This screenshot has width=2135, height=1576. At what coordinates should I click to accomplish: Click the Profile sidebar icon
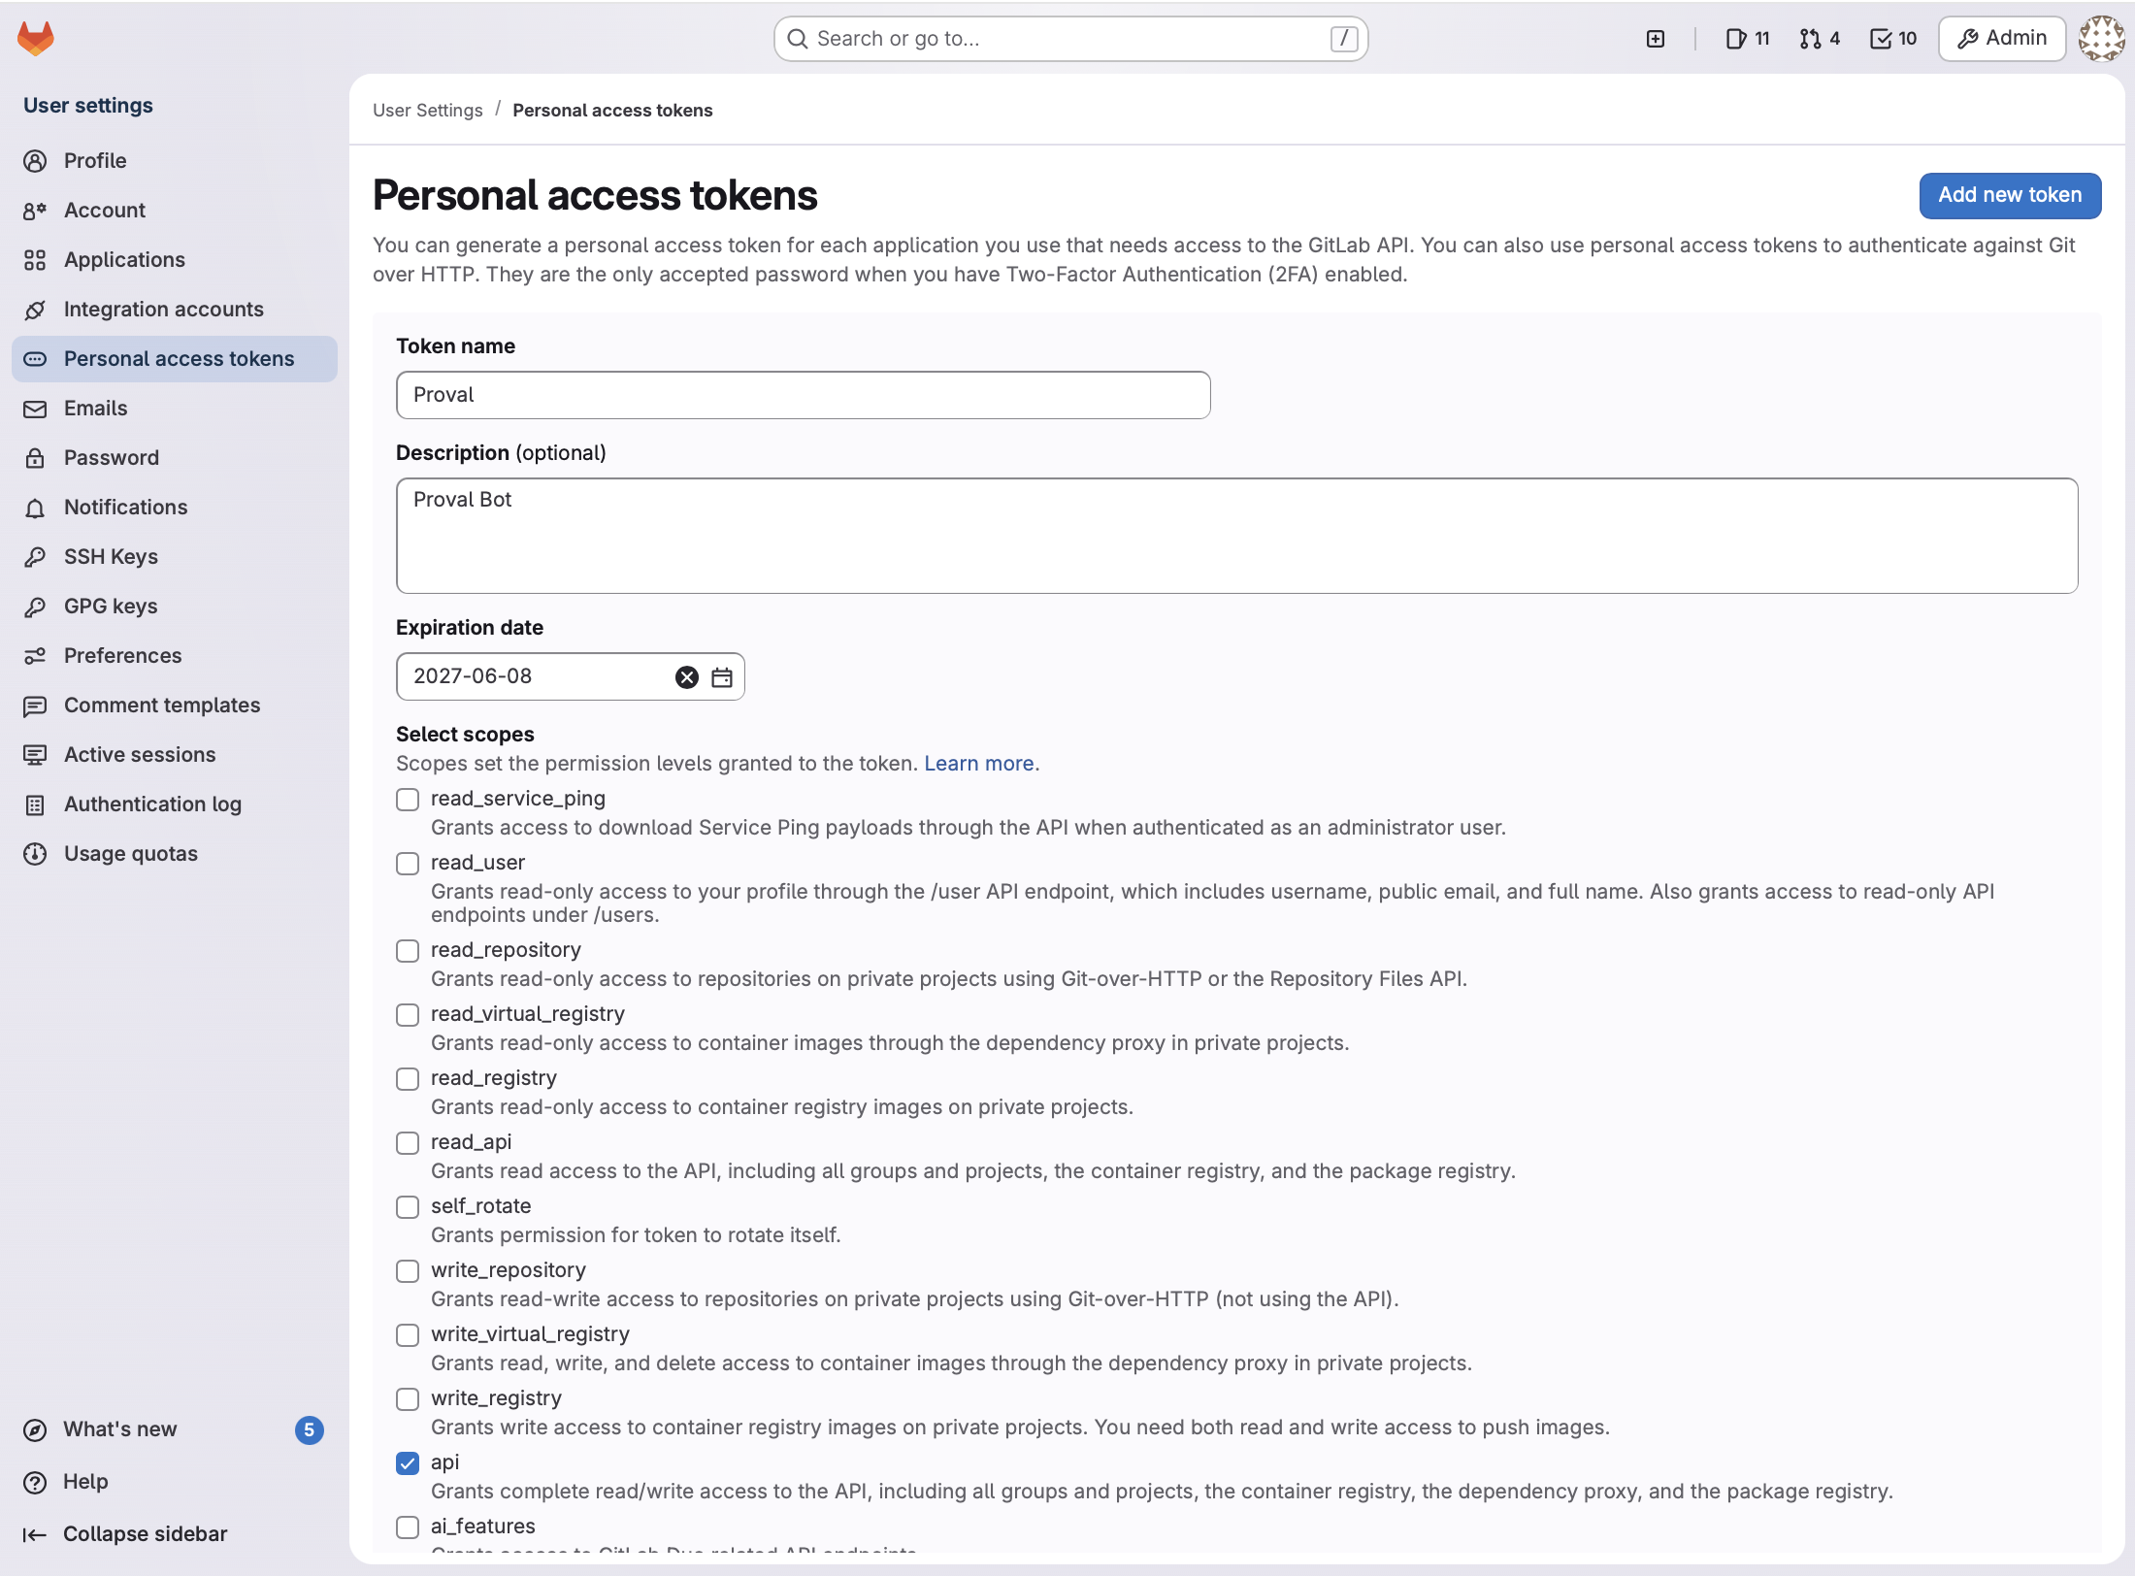click(35, 161)
